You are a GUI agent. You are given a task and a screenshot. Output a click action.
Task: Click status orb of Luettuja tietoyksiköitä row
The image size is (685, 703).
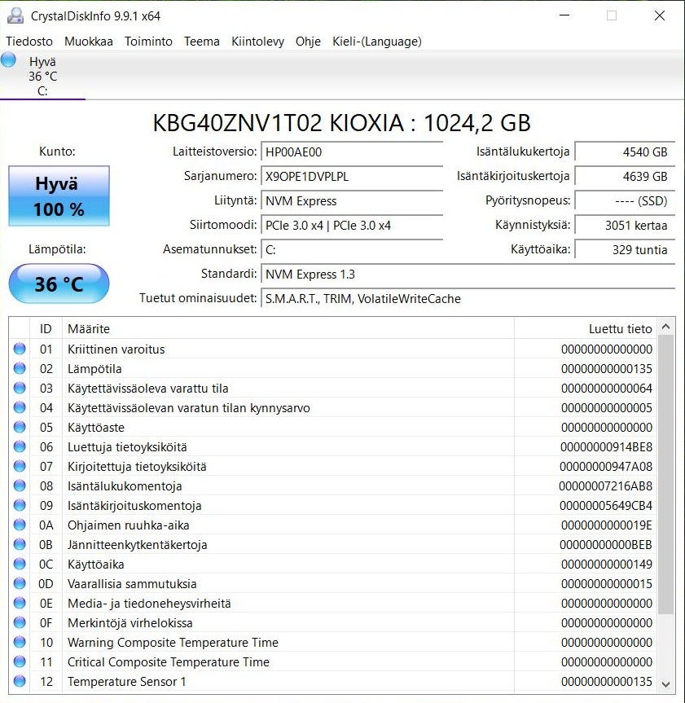tap(20, 446)
